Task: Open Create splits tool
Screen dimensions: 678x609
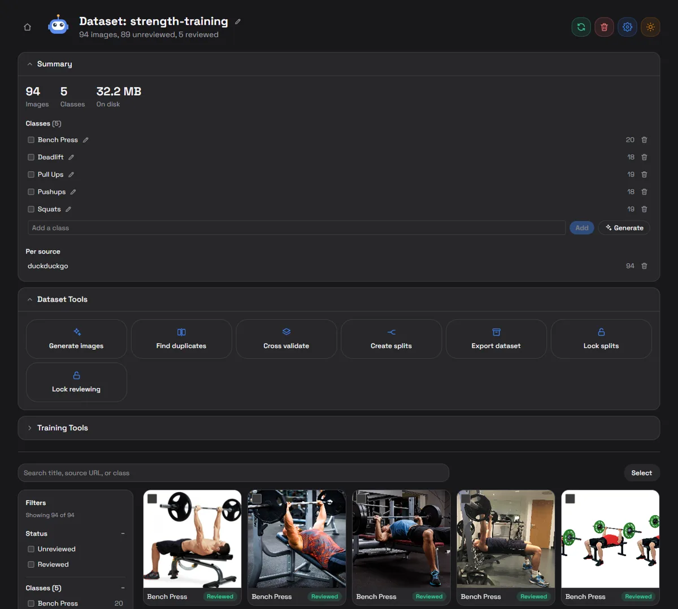Action: click(x=392, y=339)
